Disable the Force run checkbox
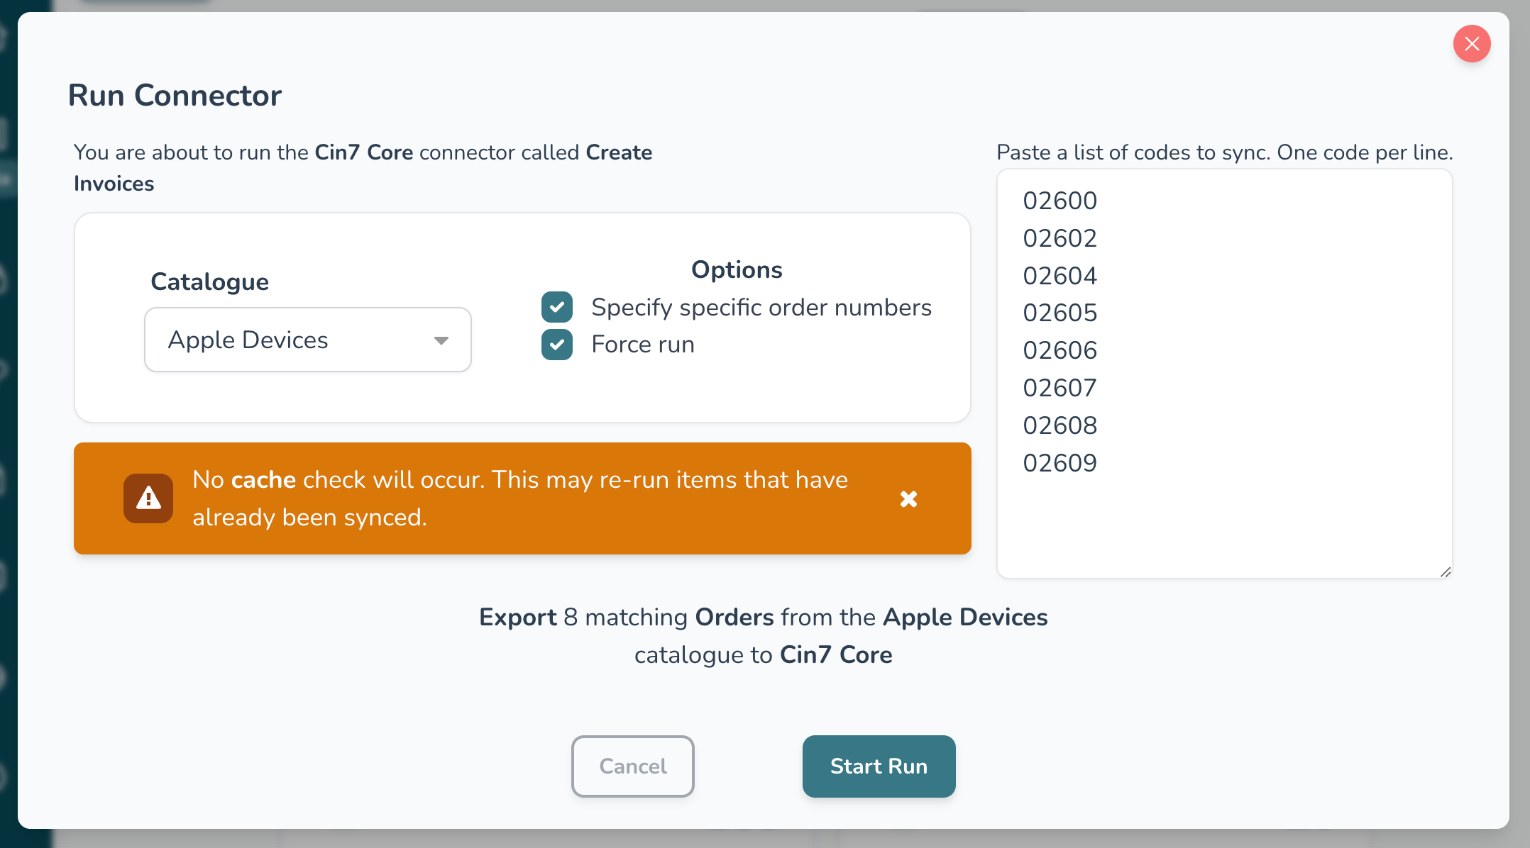 (557, 345)
